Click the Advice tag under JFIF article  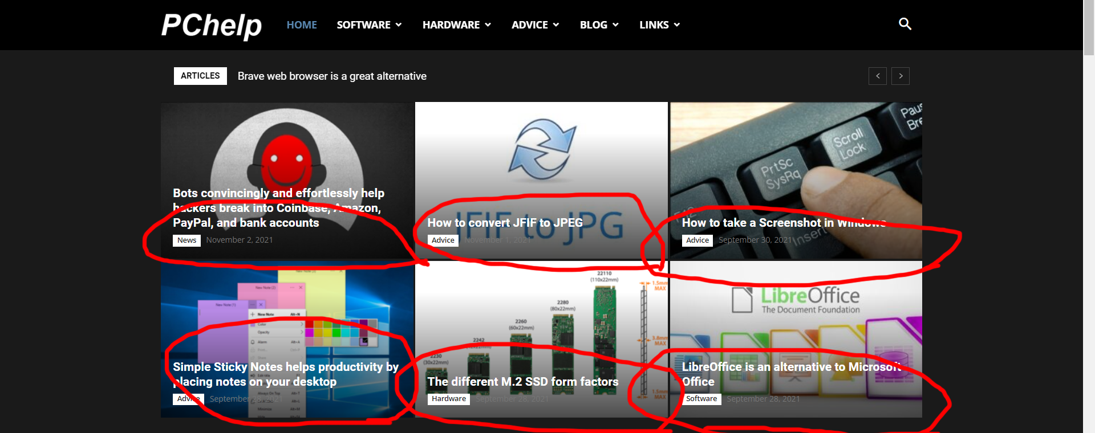pyautogui.click(x=443, y=240)
